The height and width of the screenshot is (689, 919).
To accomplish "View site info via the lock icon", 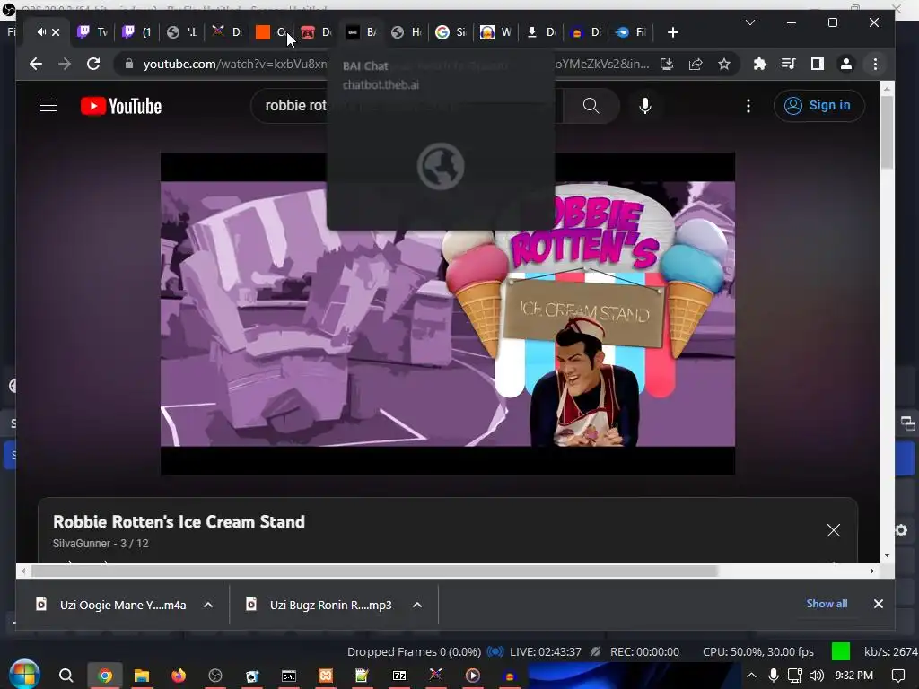I will 129,64.
